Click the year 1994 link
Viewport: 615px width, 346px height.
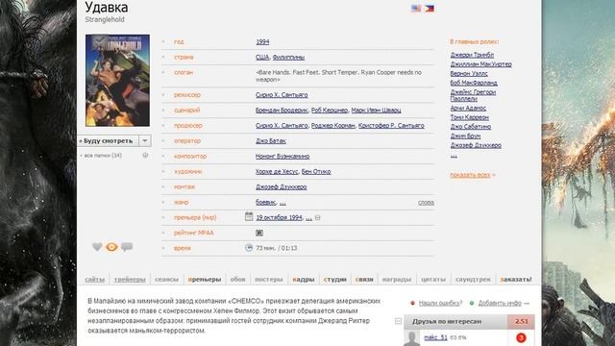(x=262, y=42)
